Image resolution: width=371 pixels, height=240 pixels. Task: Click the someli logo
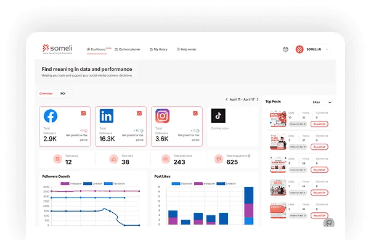pyautogui.click(x=57, y=49)
